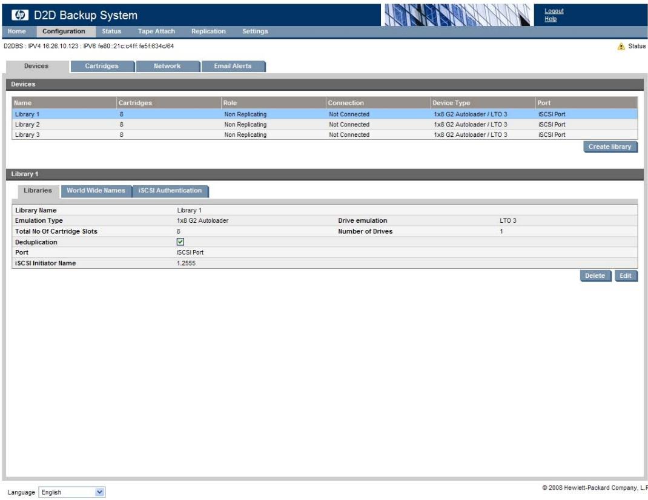Click the Port column header

(586, 103)
